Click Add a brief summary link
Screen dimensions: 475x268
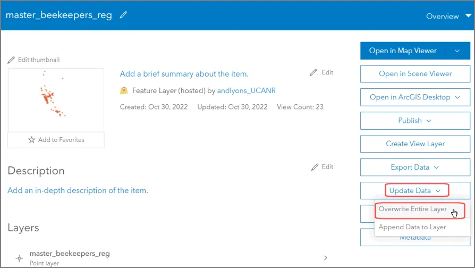[184, 74]
